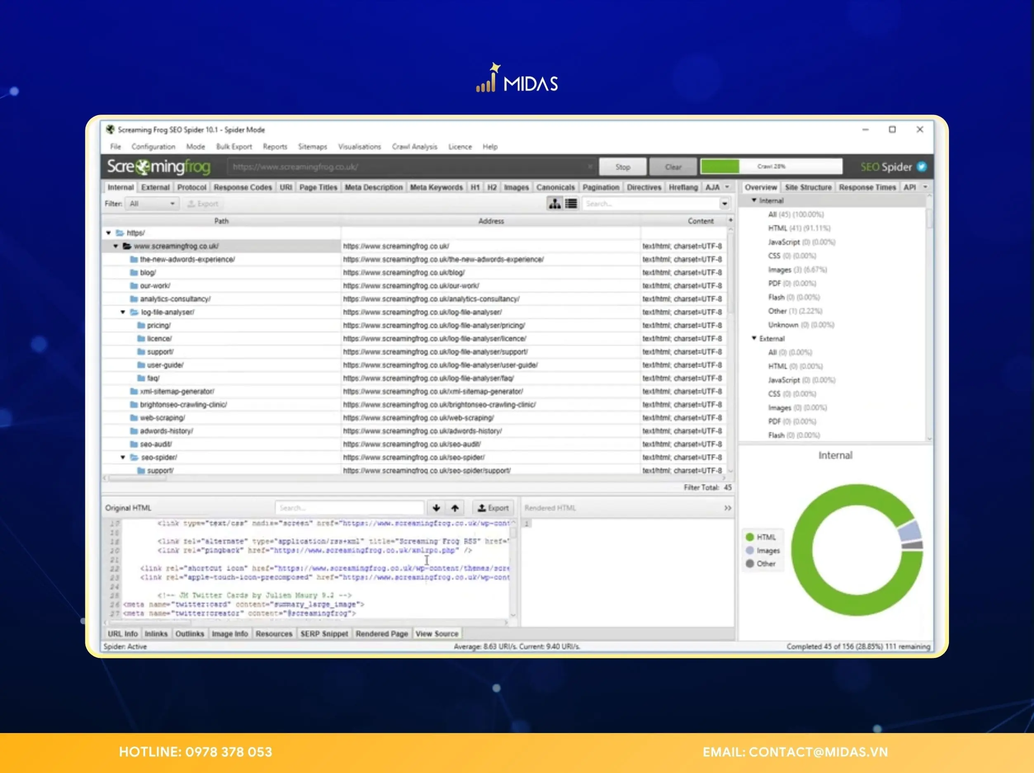Collapse www.screamingfrog.co.uk/ tree node

[x=116, y=246]
